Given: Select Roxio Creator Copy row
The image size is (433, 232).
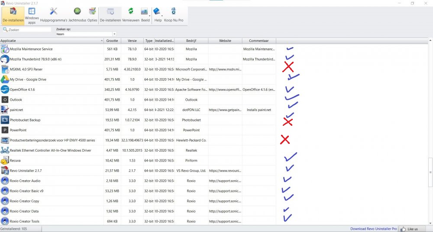Looking at the screenshot, I should (x=138, y=201).
